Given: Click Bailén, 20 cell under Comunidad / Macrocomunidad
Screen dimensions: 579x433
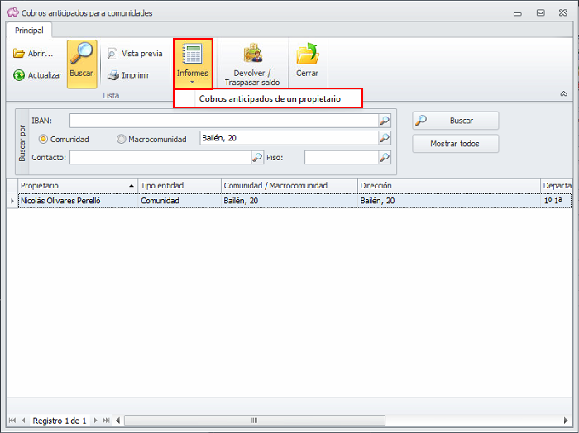Looking at the screenshot, I should coord(289,201).
